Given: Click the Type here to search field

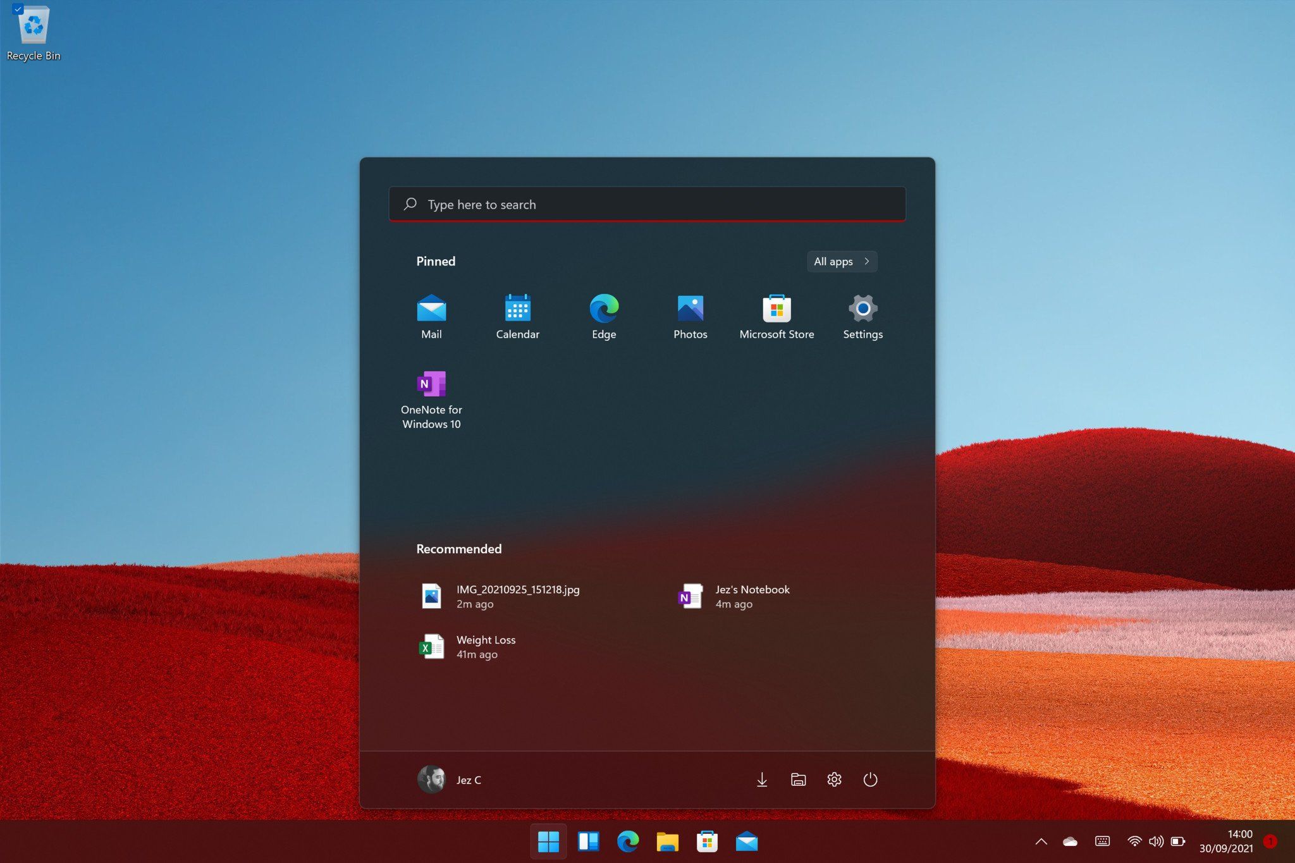Looking at the screenshot, I should pos(646,204).
